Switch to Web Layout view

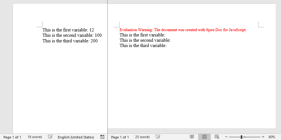point(217,137)
